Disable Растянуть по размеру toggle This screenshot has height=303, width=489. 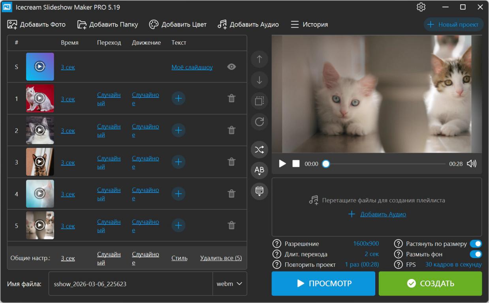click(x=476, y=244)
